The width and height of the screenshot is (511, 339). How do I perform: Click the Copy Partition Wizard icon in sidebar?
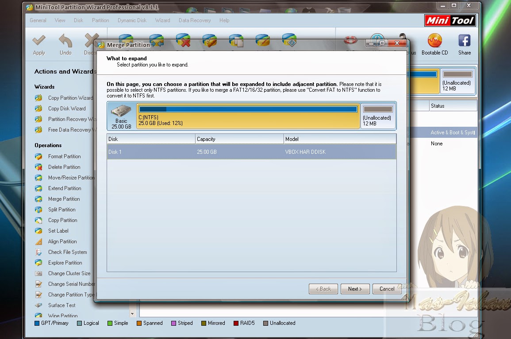point(38,98)
